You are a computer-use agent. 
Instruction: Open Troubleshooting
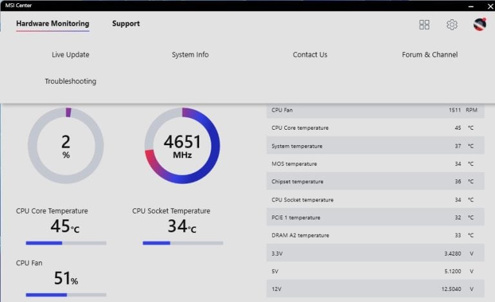(70, 81)
